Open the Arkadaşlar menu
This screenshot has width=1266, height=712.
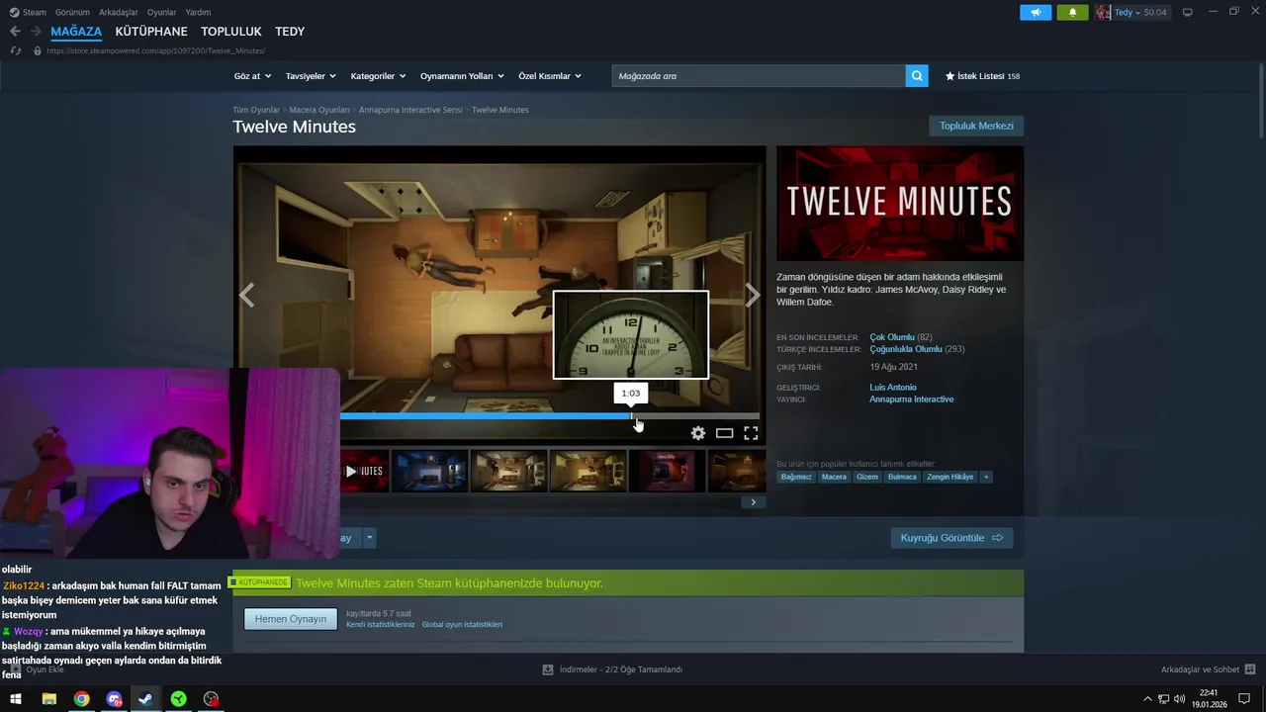click(x=118, y=13)
